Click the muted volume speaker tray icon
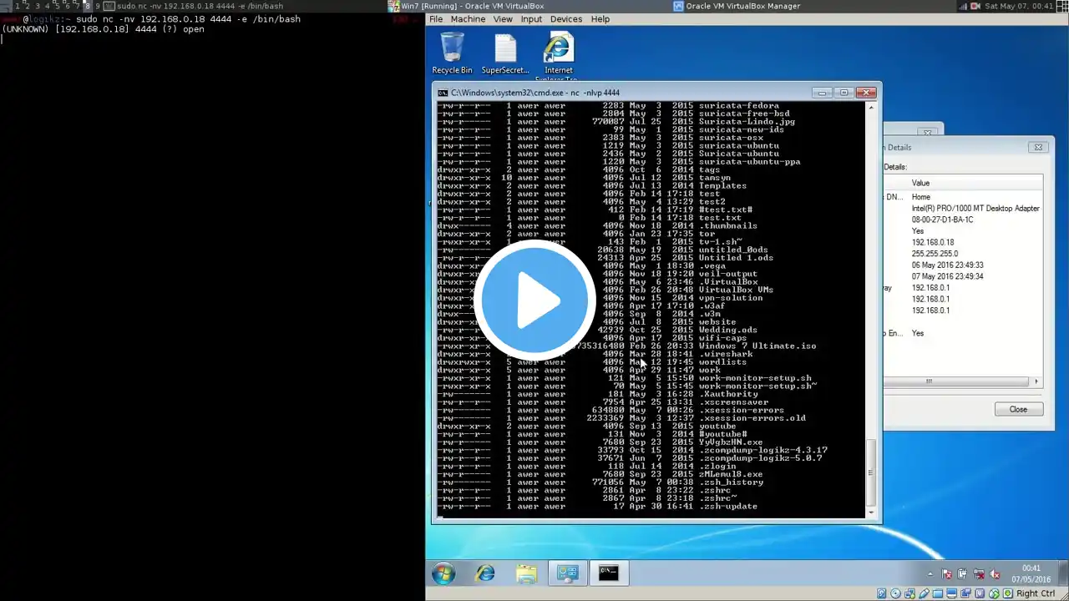1069x601 pixels. [x=995, y=574]
